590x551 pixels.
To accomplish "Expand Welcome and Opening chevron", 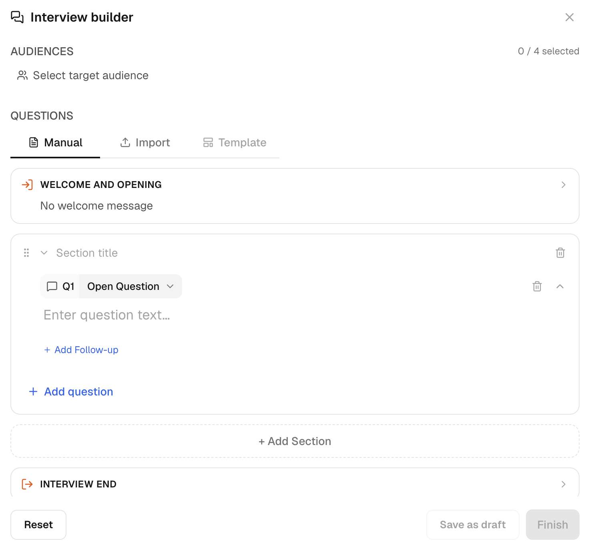I will click(x=563, y=185).
